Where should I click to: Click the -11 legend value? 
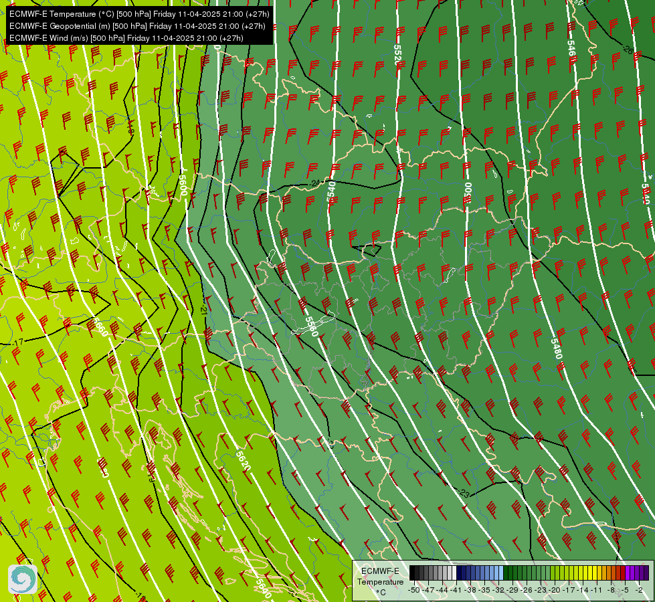point(596,590)
